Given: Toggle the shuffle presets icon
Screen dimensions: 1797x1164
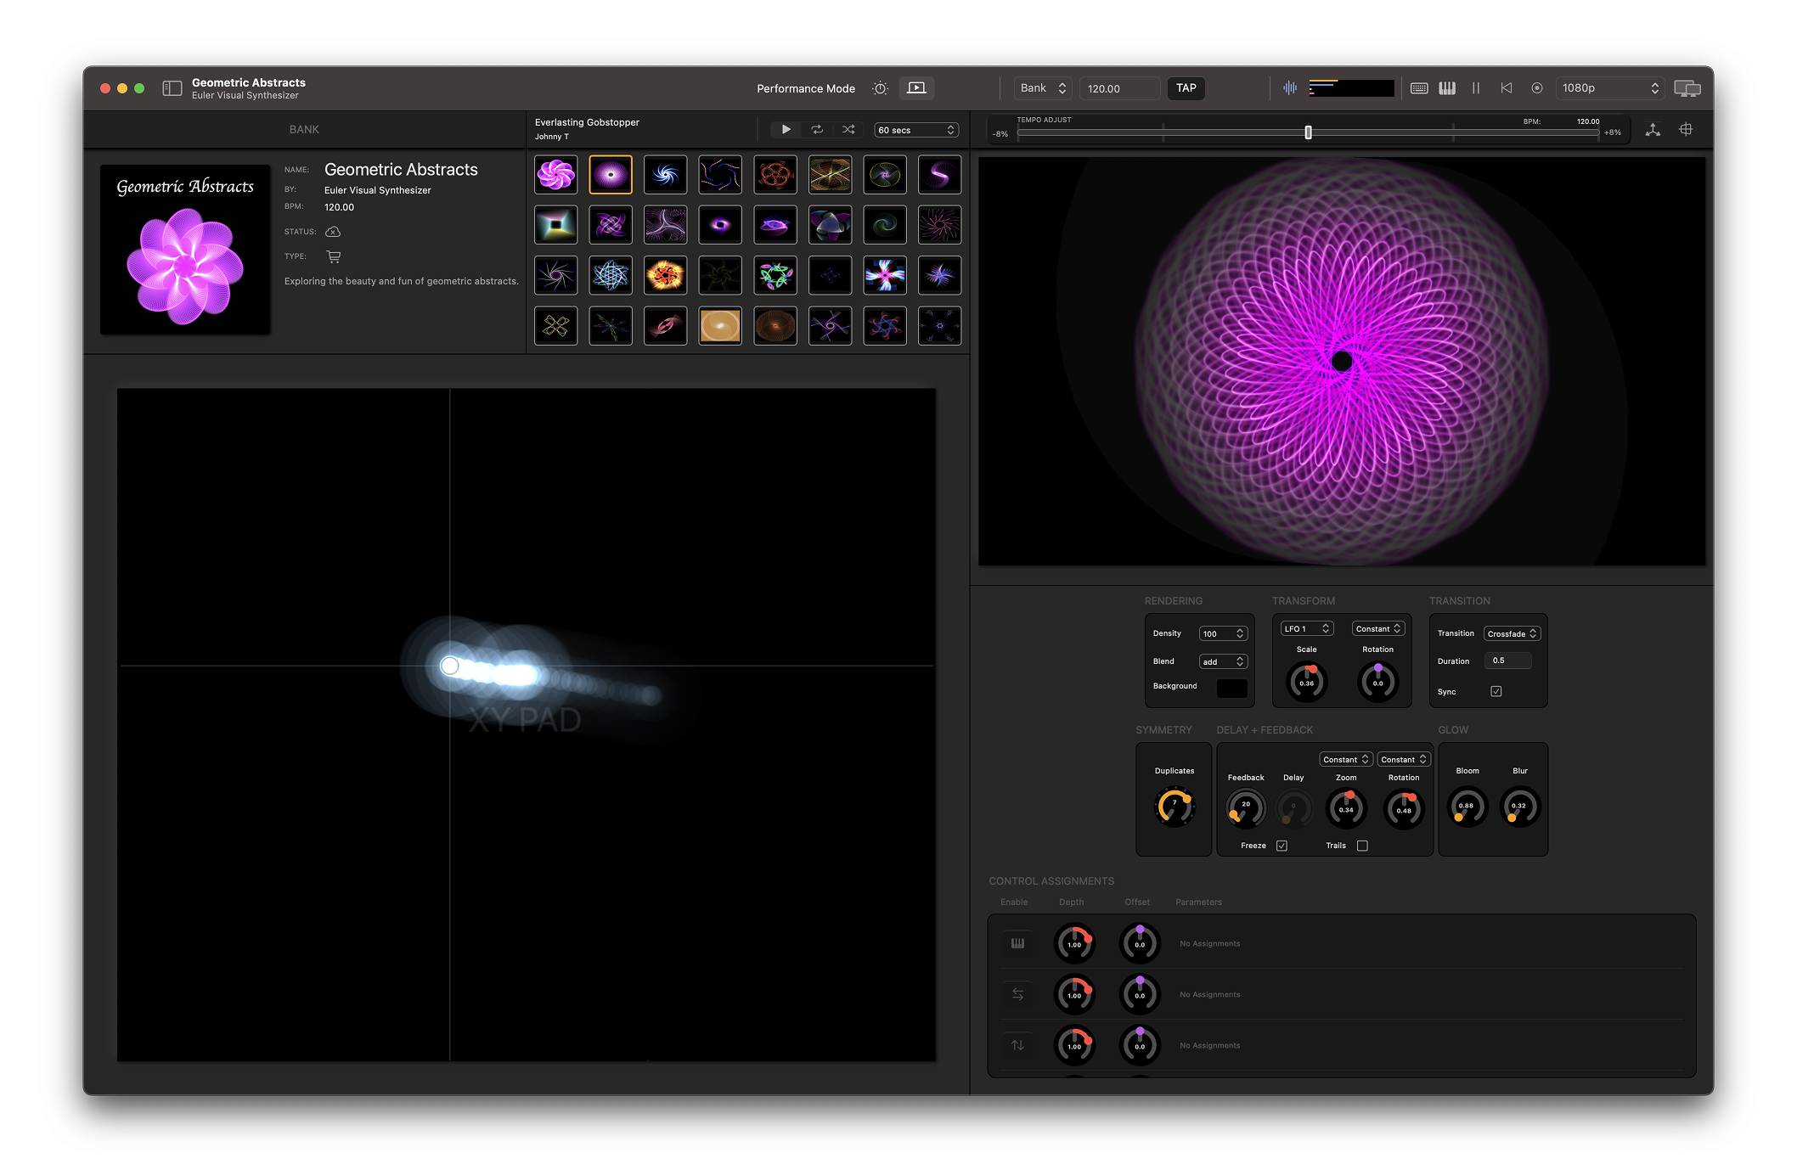Looking at the screenshot, I should [x=848, y=130].
